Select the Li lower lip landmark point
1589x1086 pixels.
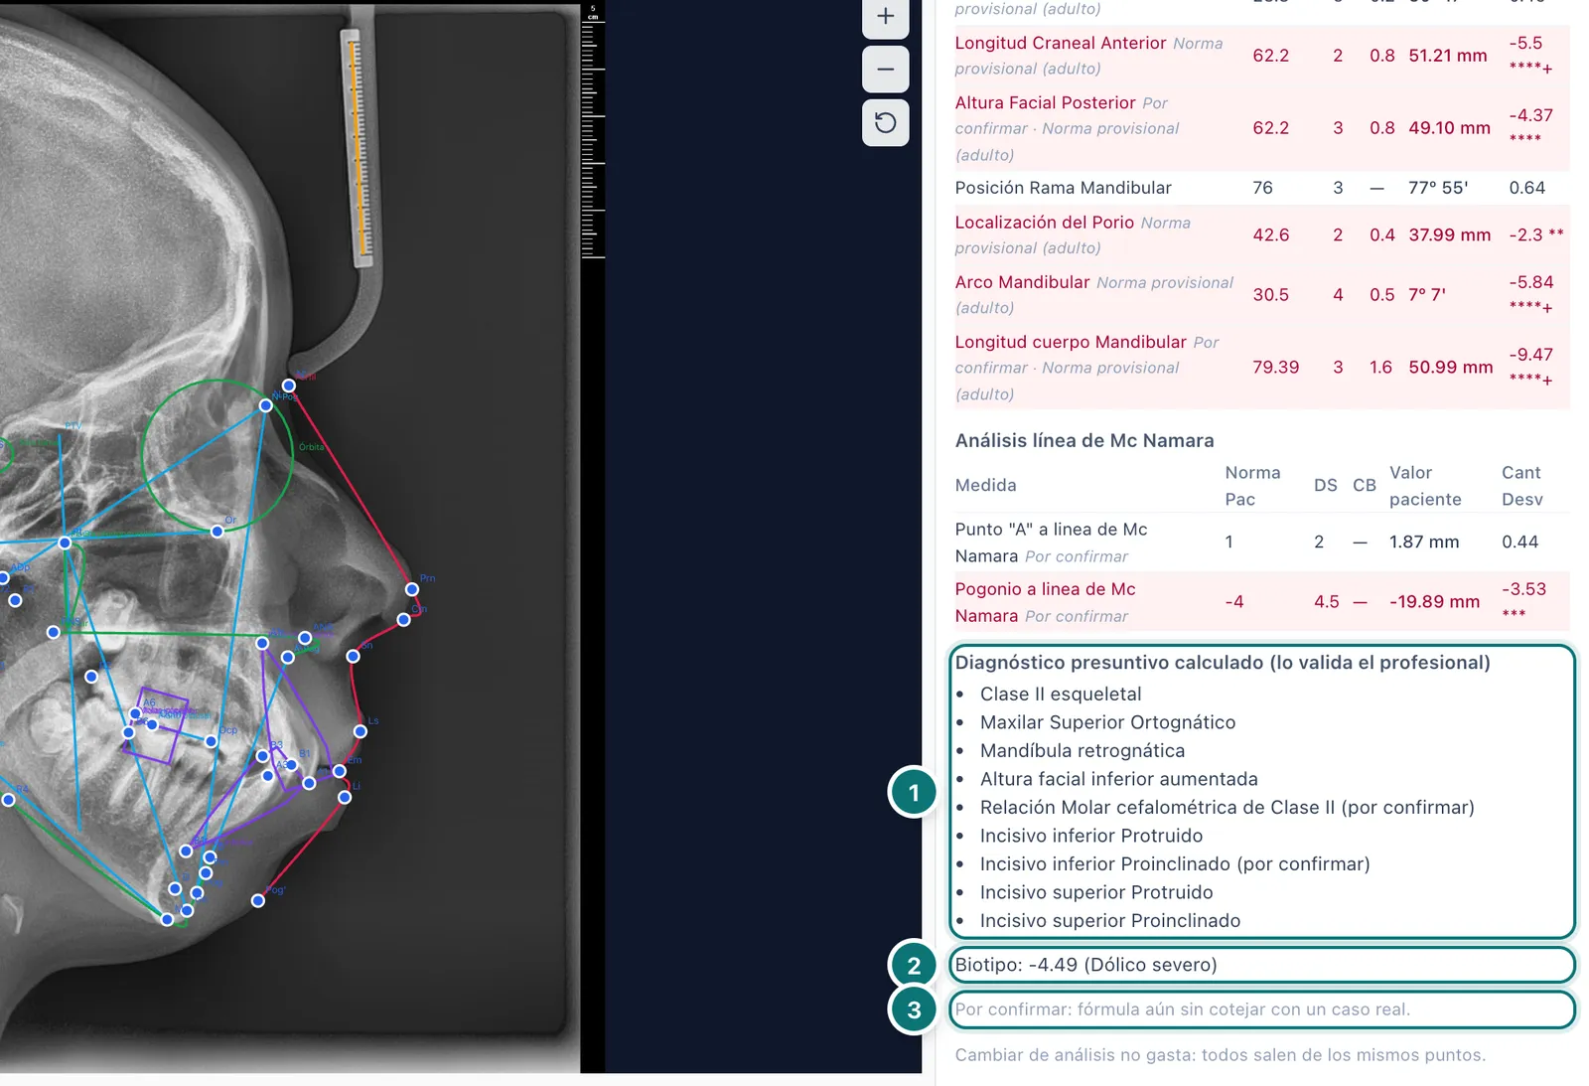click(x=345, y=797)
